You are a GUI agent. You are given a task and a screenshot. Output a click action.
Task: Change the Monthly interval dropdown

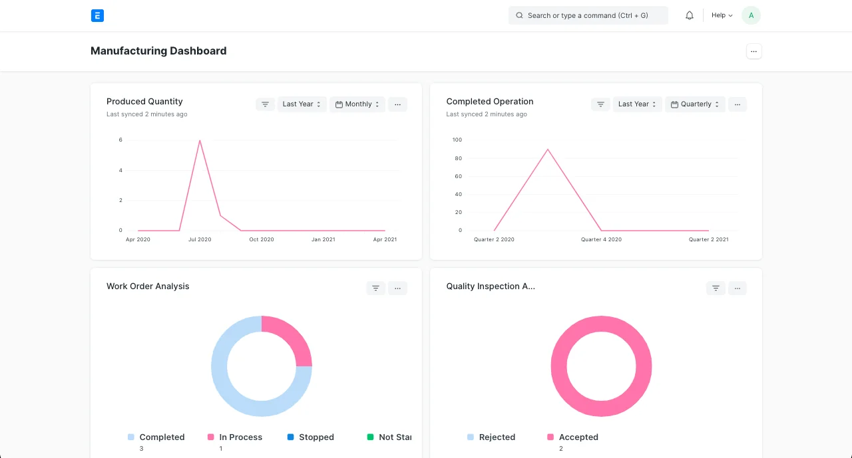pos(357,104)
